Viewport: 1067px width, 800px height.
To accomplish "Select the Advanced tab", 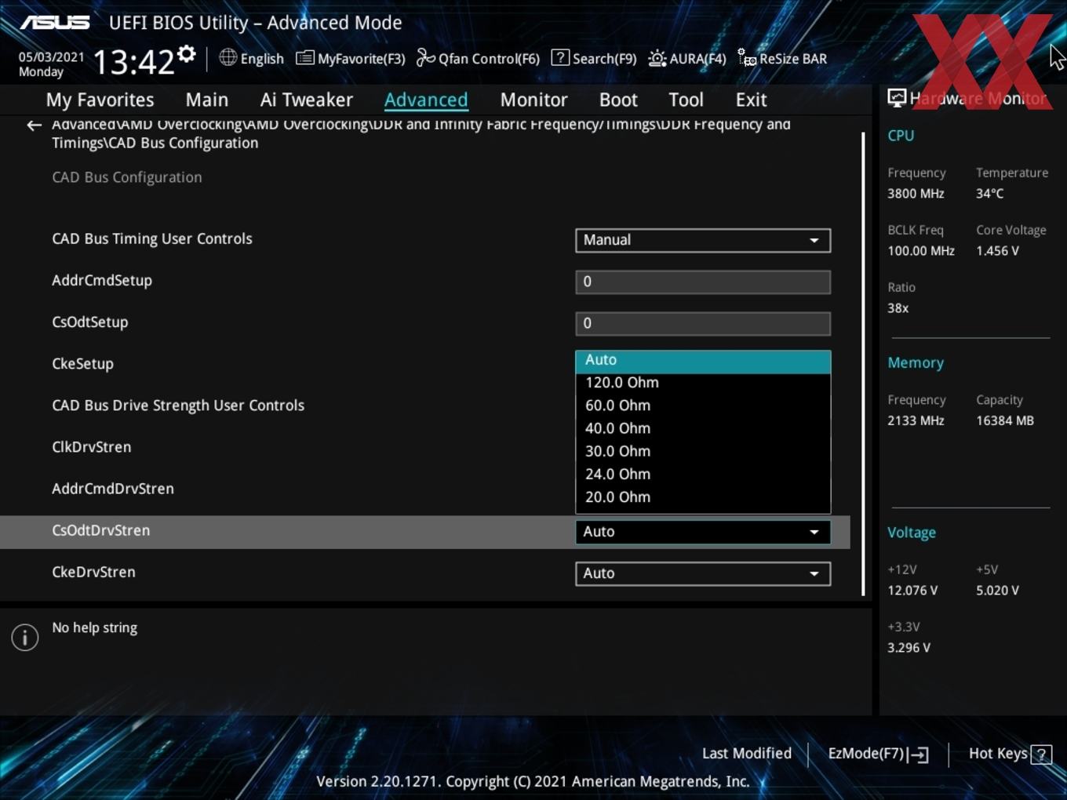I will click(426, 100).
